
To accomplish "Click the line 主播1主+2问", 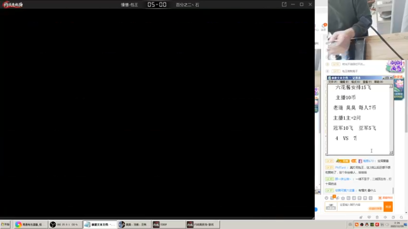I will pyautogui.click(x=347, y=118).
